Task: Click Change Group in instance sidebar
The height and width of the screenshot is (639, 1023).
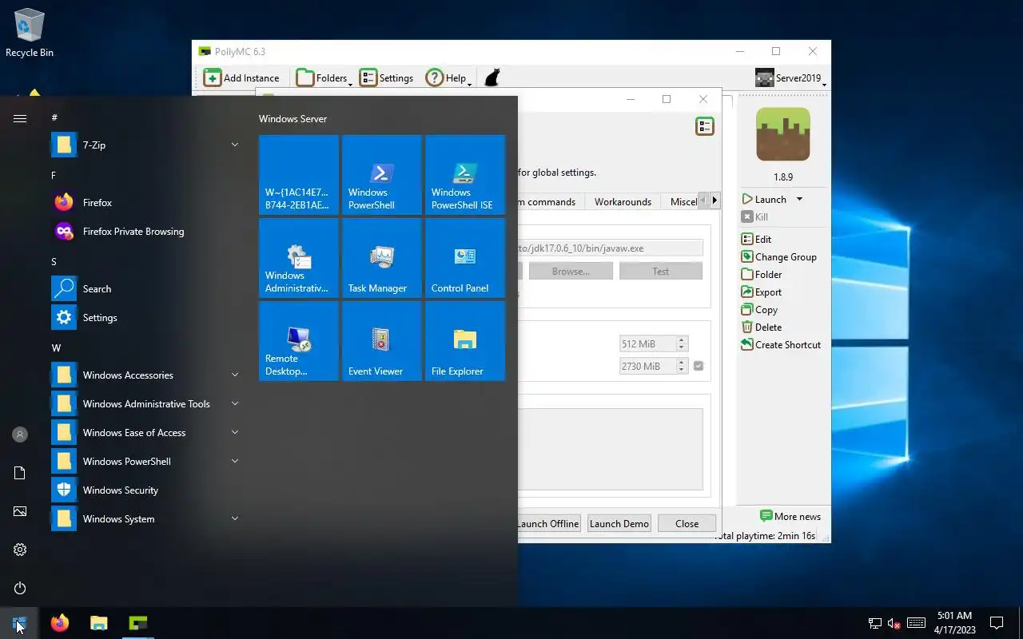Action: [778, 256]
